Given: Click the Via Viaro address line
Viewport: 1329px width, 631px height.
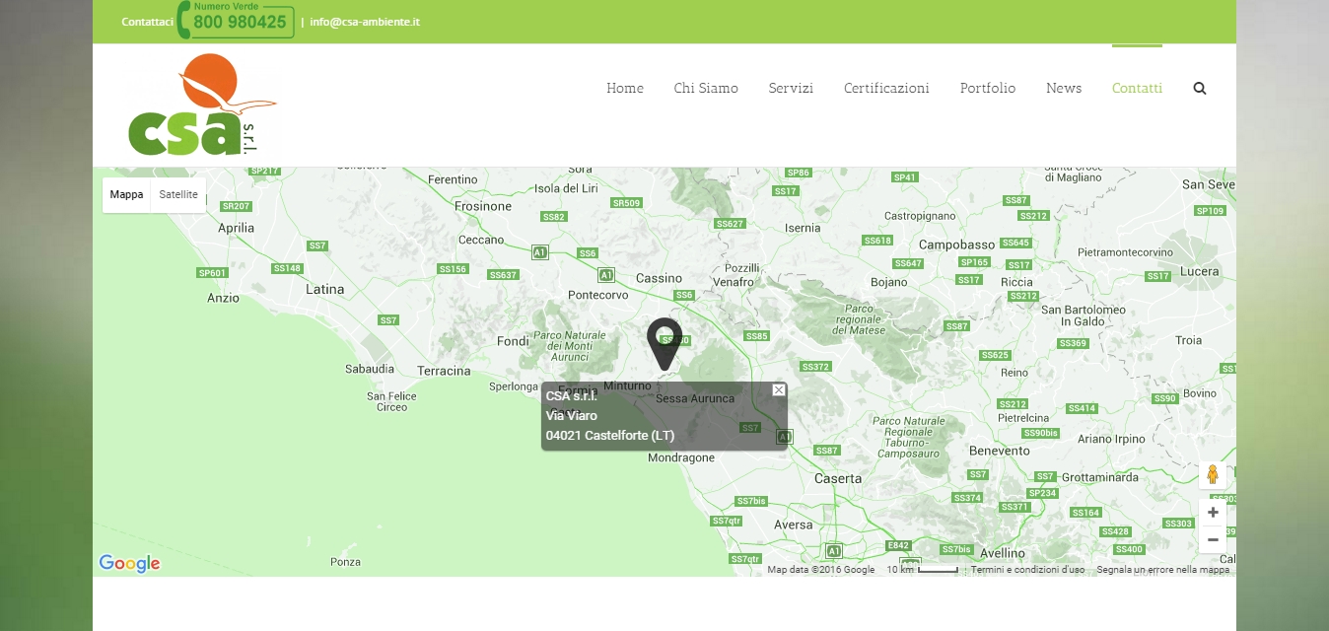Looking at the screenshot, I should (x=572, y=416).
